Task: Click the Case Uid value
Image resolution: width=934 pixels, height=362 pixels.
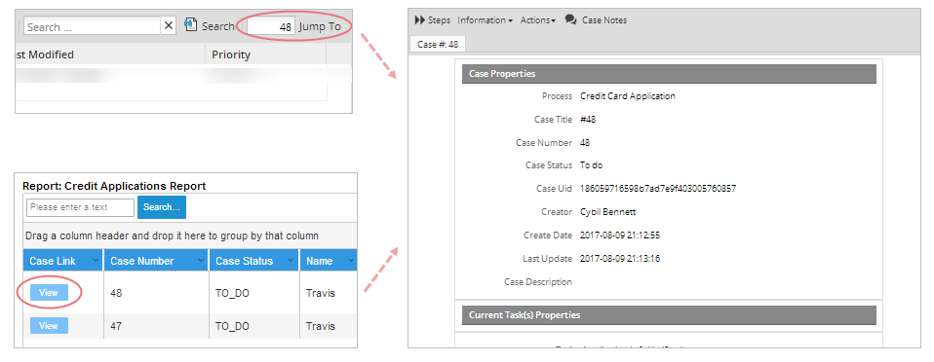Action: coord(658,189)
